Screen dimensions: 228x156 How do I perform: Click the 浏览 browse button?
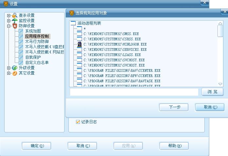pyautogui.click(x=213, y=92)
